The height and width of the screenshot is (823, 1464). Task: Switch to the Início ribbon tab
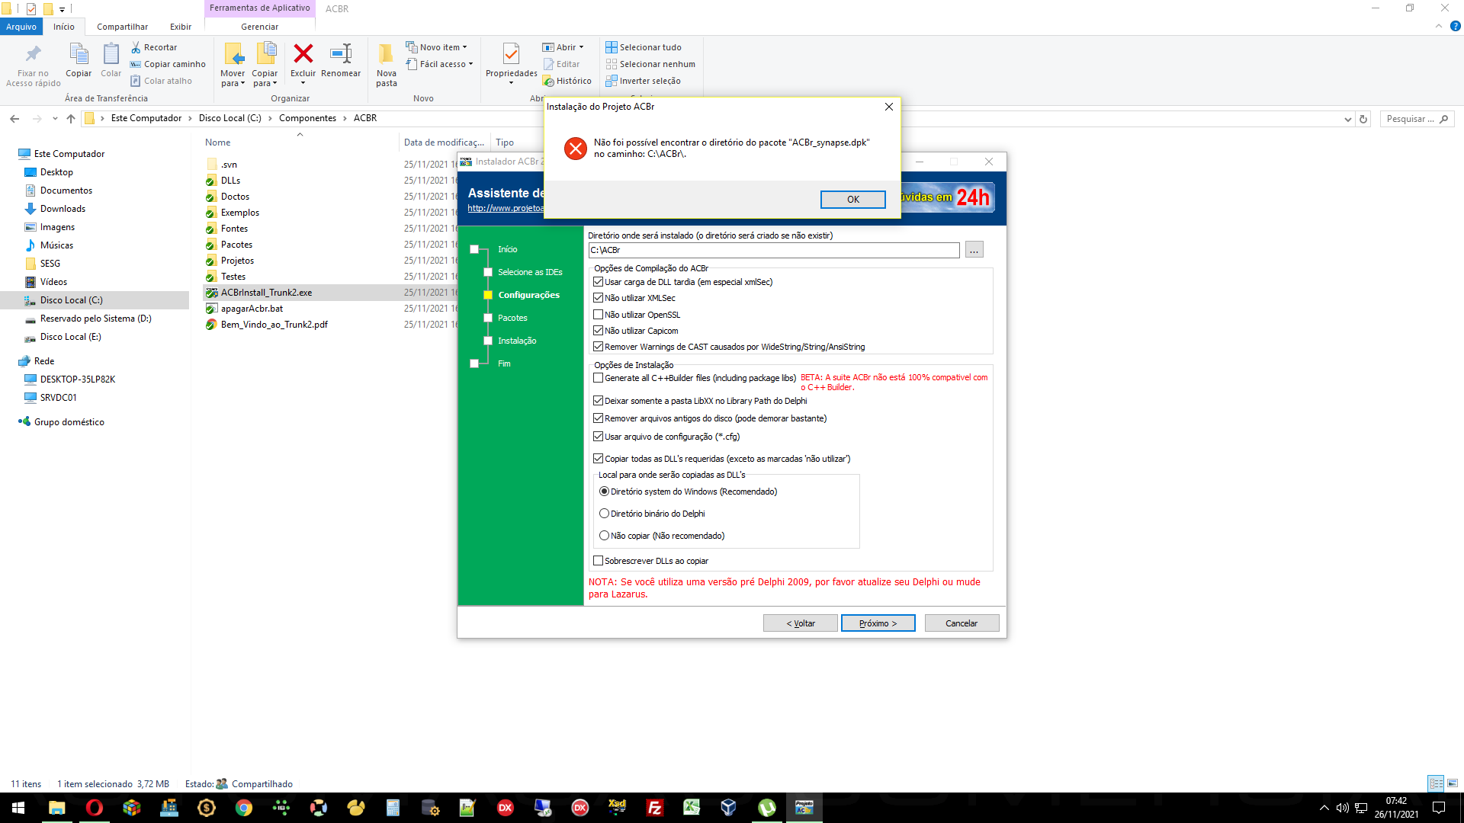click(x=64, y=27)
